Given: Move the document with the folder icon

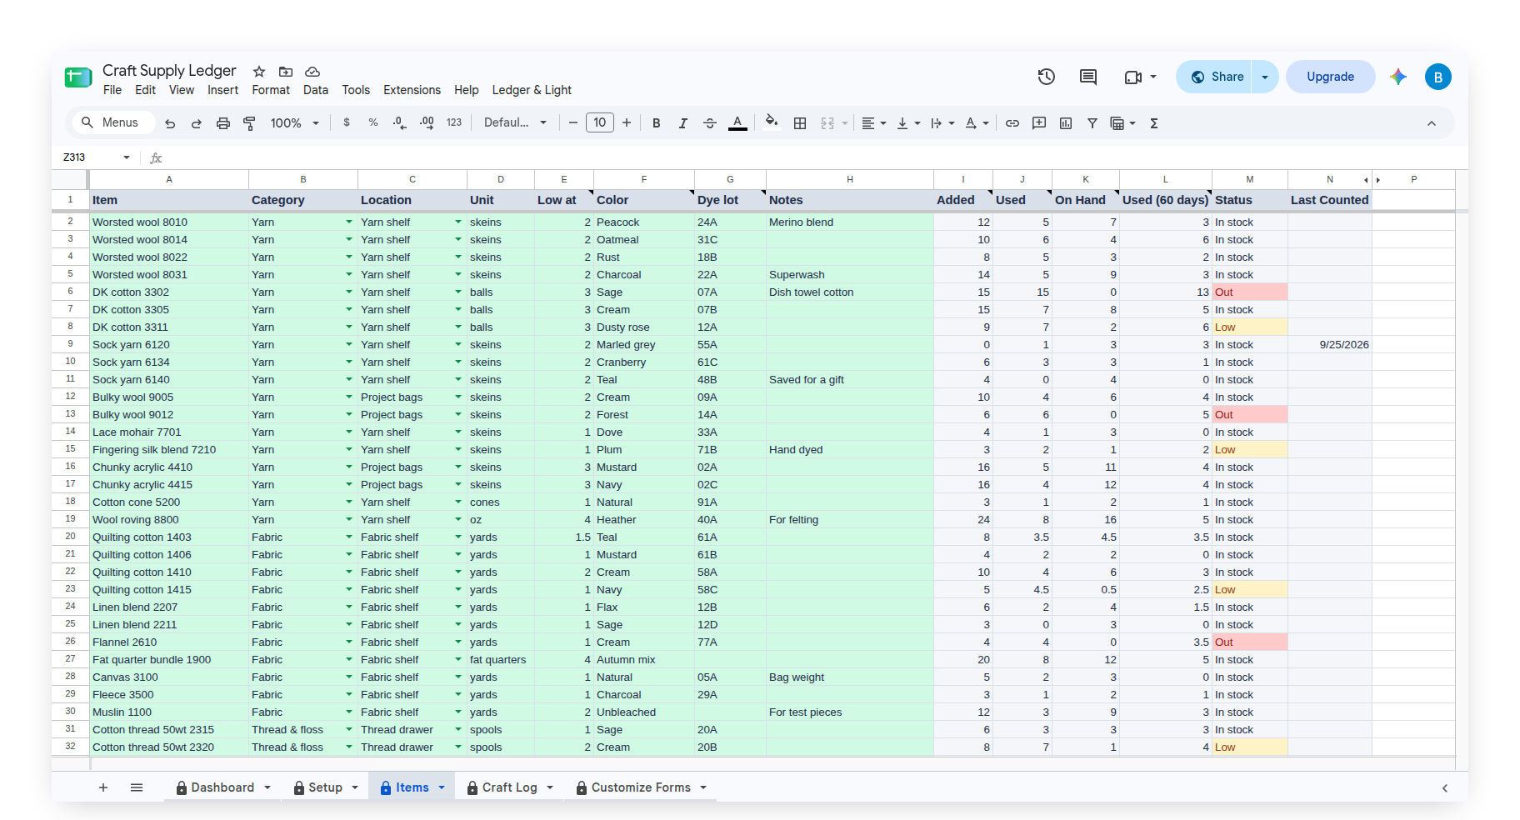Looking at the screenshot, I should 286,72.
